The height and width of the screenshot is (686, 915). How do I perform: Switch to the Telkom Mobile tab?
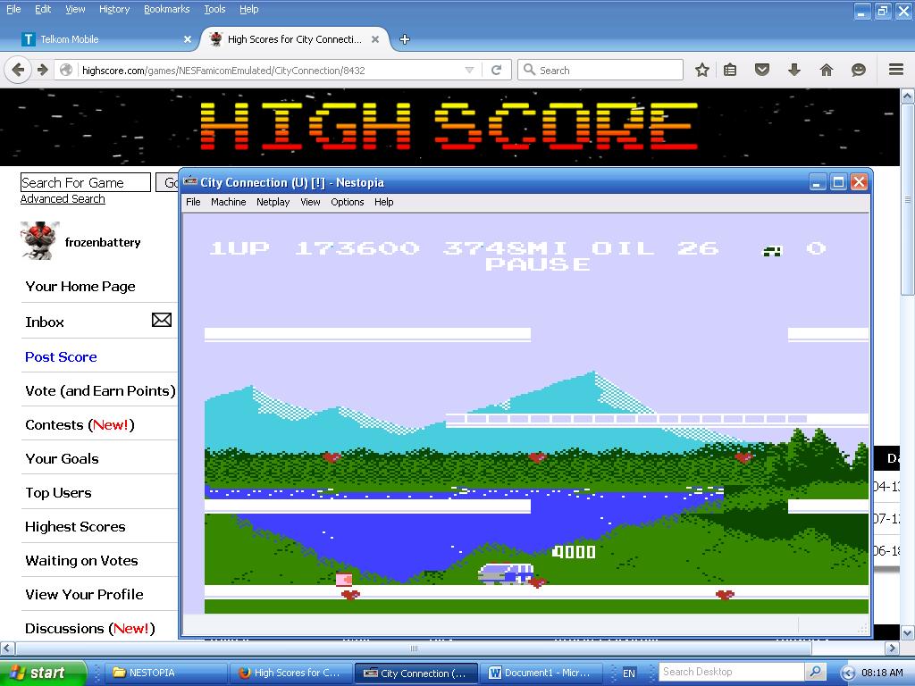(107, 39)
